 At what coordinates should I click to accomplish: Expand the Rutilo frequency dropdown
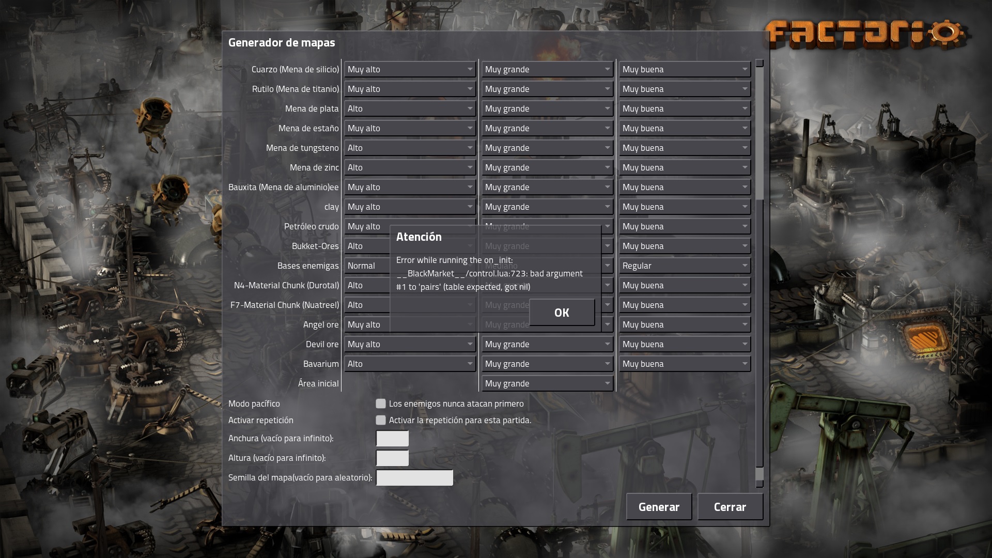pyautogui.click(x=410, y=89)
